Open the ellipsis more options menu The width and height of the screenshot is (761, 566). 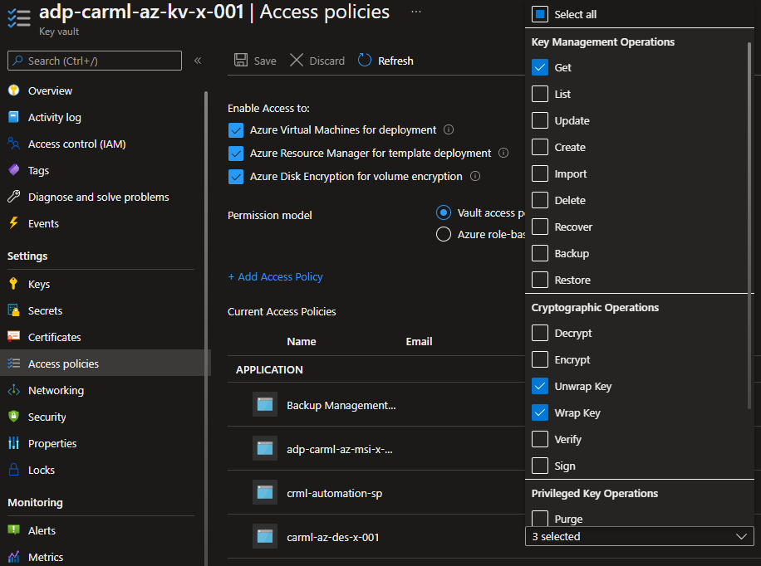pyautogui.click(x=415, y=12)
